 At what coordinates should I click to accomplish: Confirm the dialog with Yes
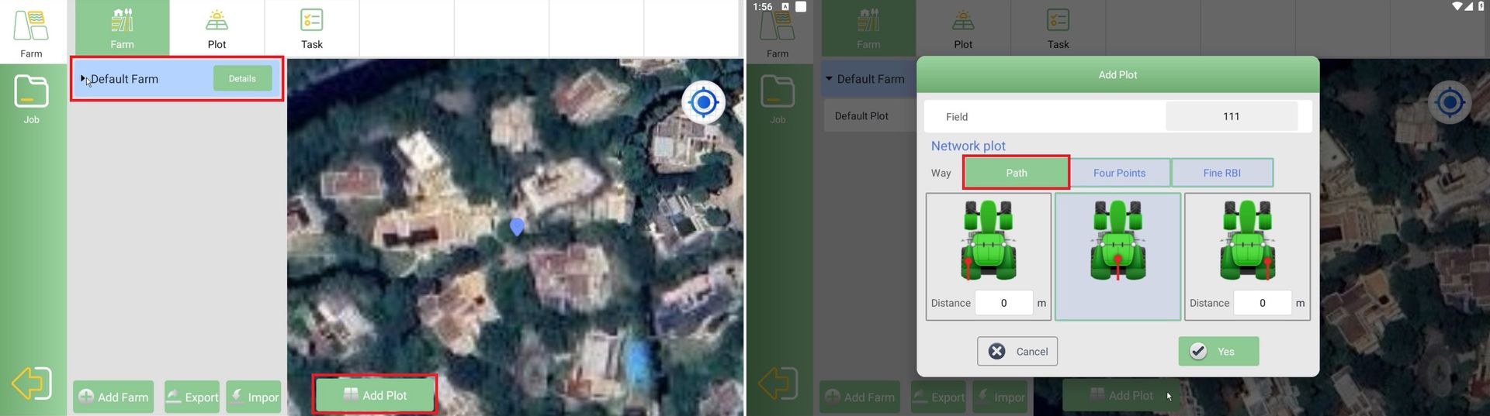click(1218, 351)
